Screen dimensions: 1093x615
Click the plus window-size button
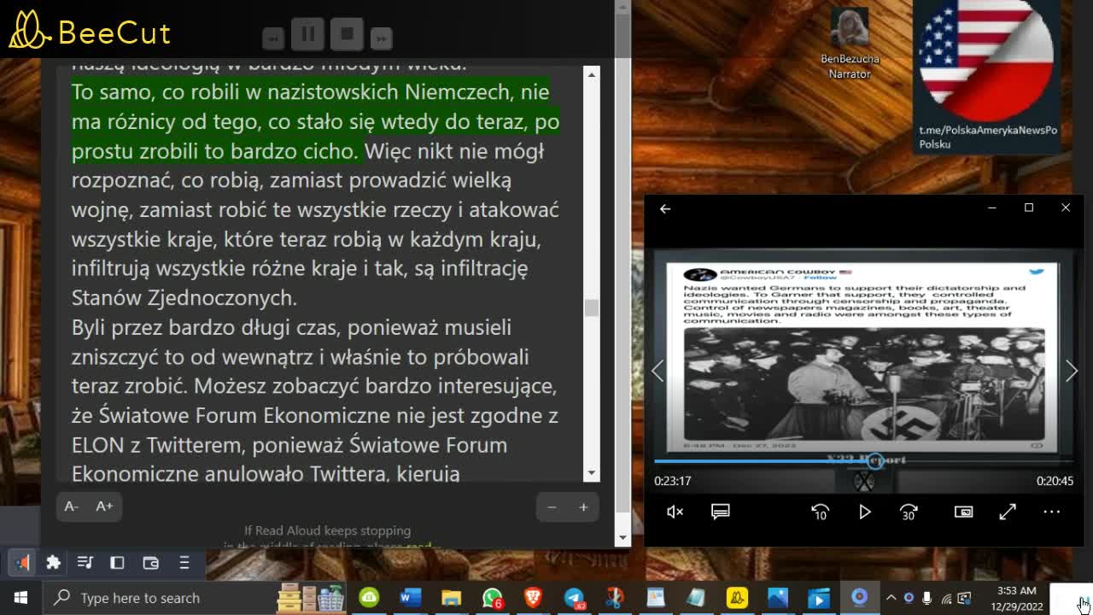pos(583,507)
